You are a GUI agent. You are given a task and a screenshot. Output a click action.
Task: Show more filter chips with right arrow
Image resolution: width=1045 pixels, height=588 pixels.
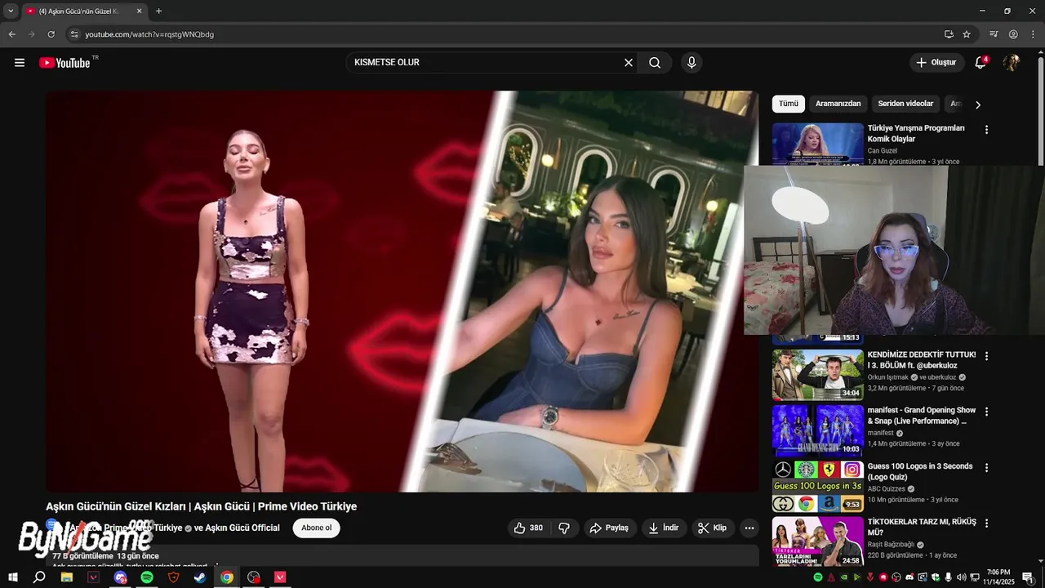tap(978, 105)
